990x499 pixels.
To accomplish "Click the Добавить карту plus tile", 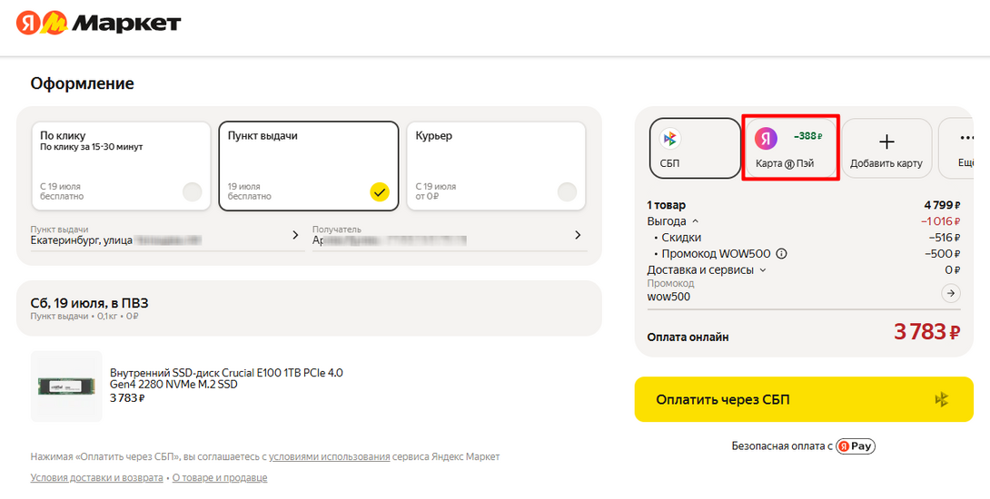I will (886, 148).
